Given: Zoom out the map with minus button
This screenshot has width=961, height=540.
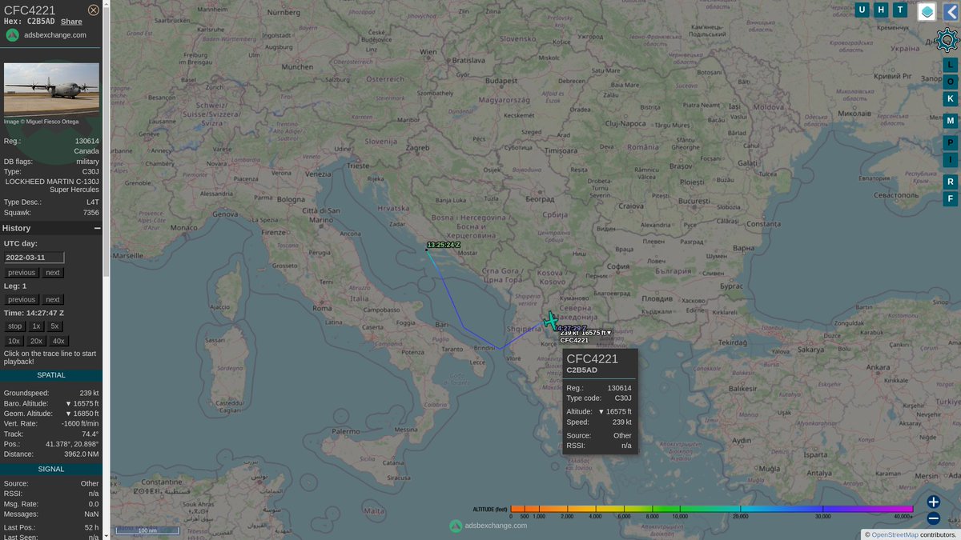Looking at the screenshot, I should [x=934, y=518].
